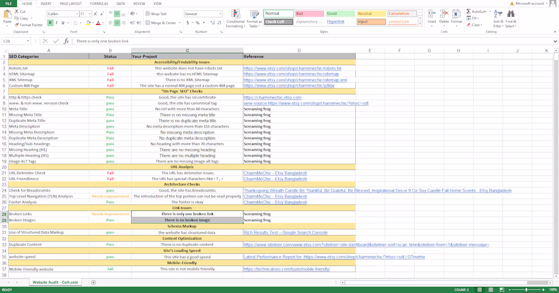The image size is (559, 293).
Task: Open the GTmetrix Performance Report link
Action: pos(334,256)
